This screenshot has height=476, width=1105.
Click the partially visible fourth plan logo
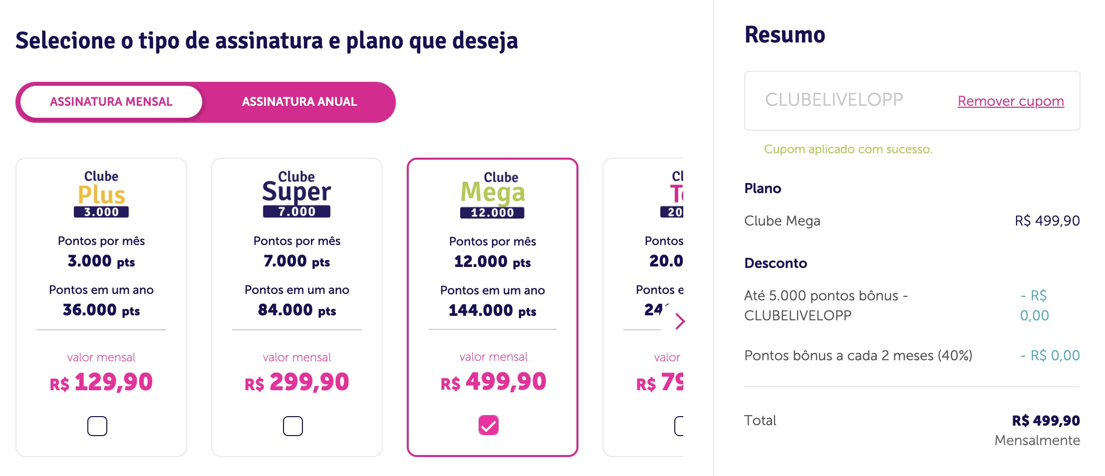(672, 194)
